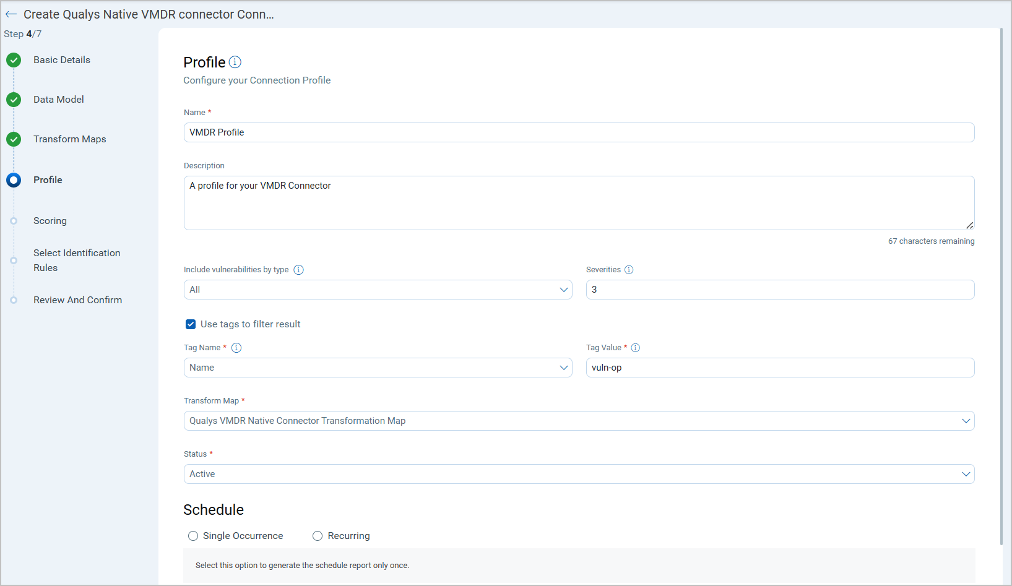This screenshot has height=586, width=1012.
Task: Click the Severities info icon
Action: (629, 270)
